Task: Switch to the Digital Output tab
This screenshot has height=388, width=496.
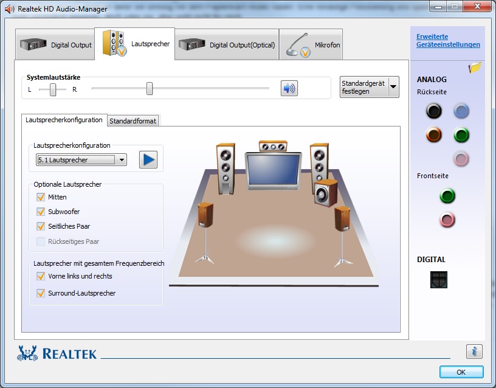Action: (x=55, y=44)
